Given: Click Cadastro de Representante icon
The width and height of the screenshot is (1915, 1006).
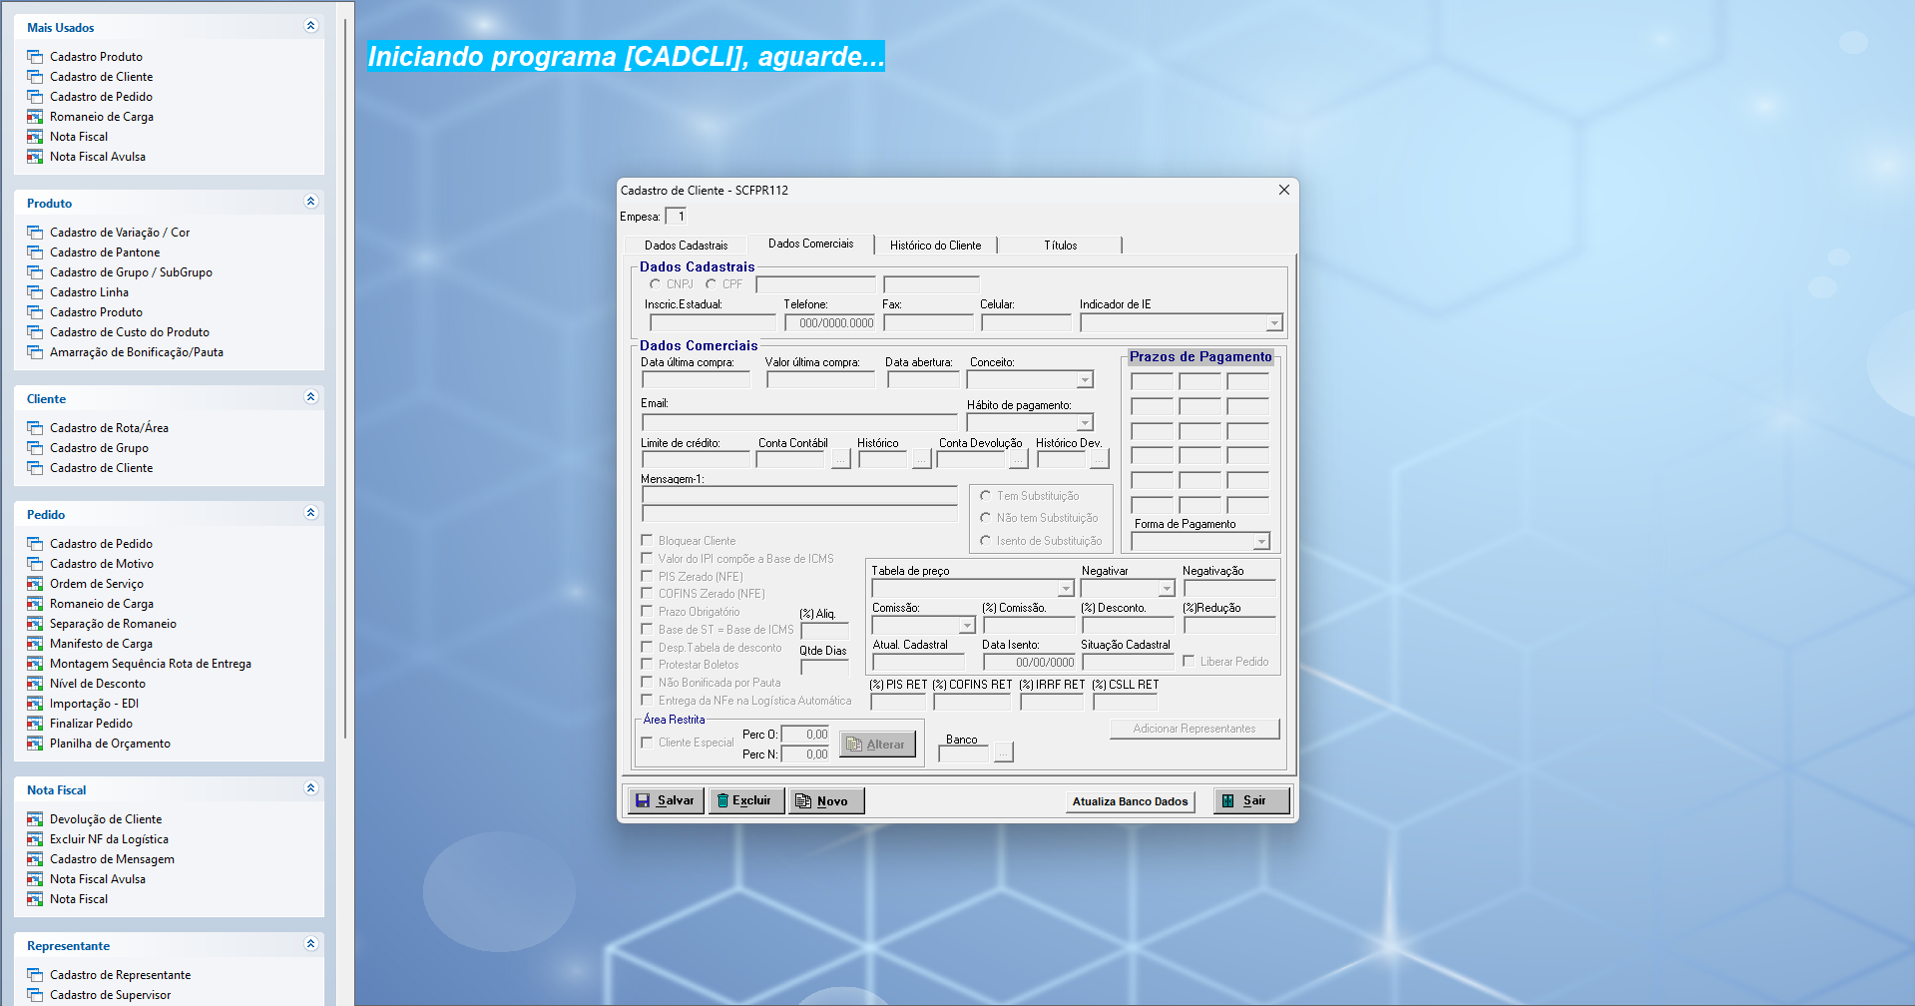Looking at the screenshot, I should (35, 975).
